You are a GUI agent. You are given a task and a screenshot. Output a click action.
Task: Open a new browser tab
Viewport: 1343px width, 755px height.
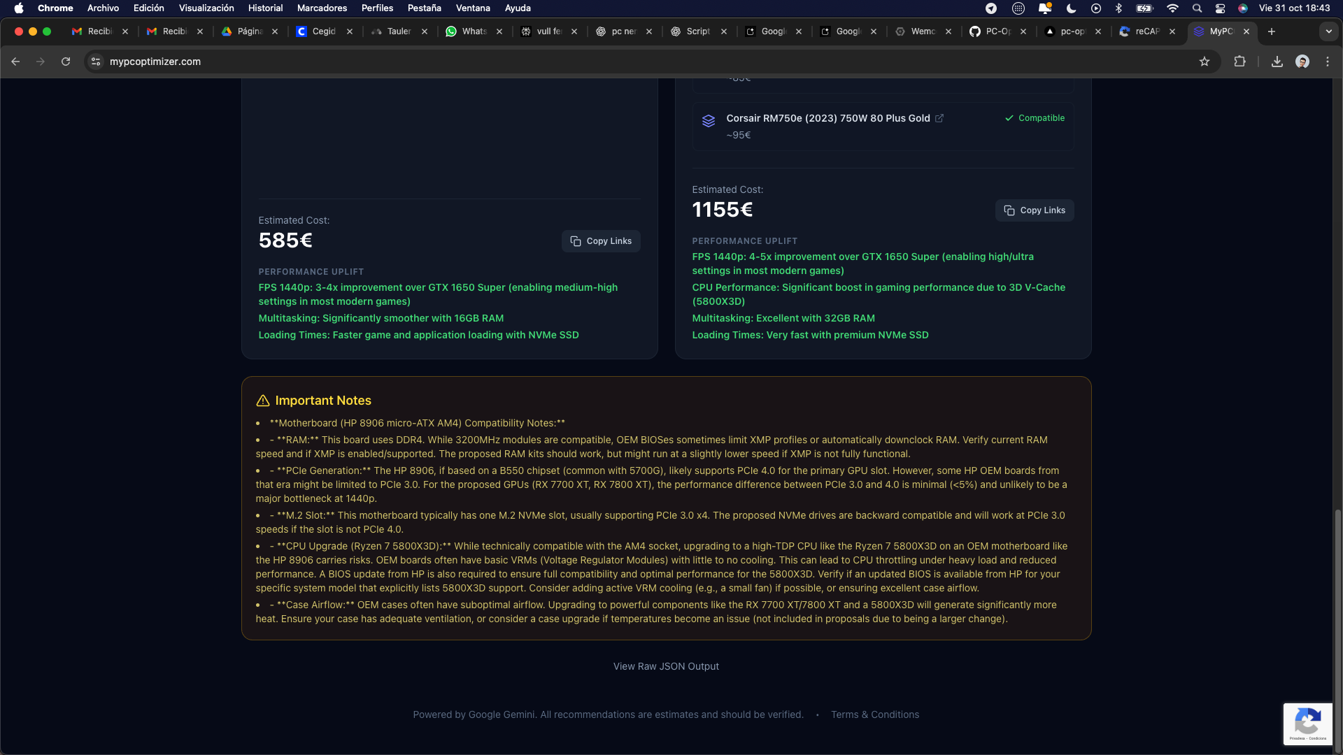[1272, 31]
